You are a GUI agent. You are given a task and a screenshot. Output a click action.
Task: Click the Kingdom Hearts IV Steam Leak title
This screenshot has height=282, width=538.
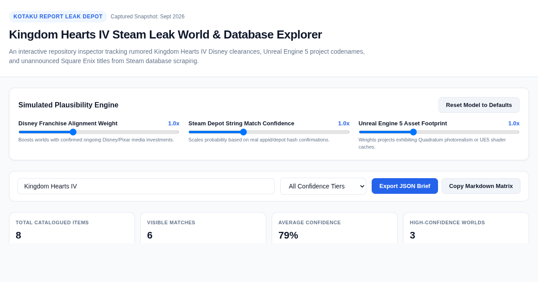tap(165, 34)
